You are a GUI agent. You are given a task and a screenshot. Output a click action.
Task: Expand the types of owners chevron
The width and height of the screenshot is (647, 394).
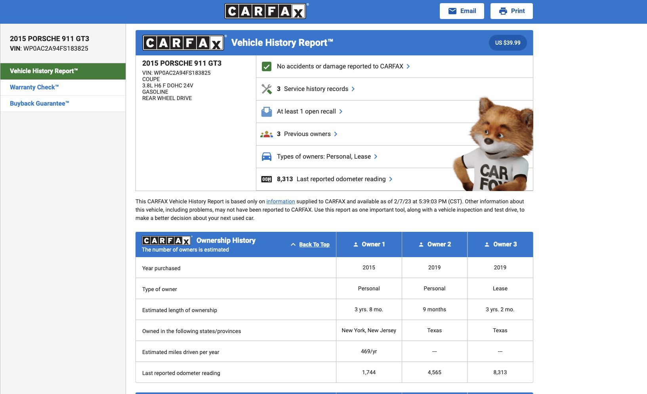[376, 157]
